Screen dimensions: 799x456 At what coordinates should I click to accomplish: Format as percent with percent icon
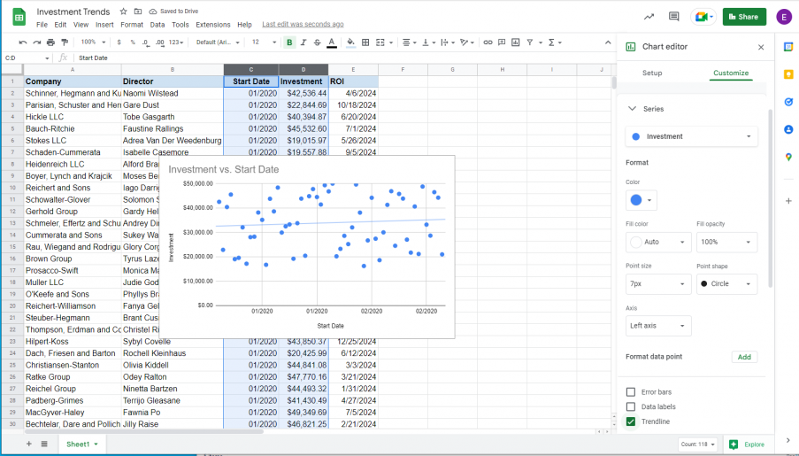click(133, 43)
